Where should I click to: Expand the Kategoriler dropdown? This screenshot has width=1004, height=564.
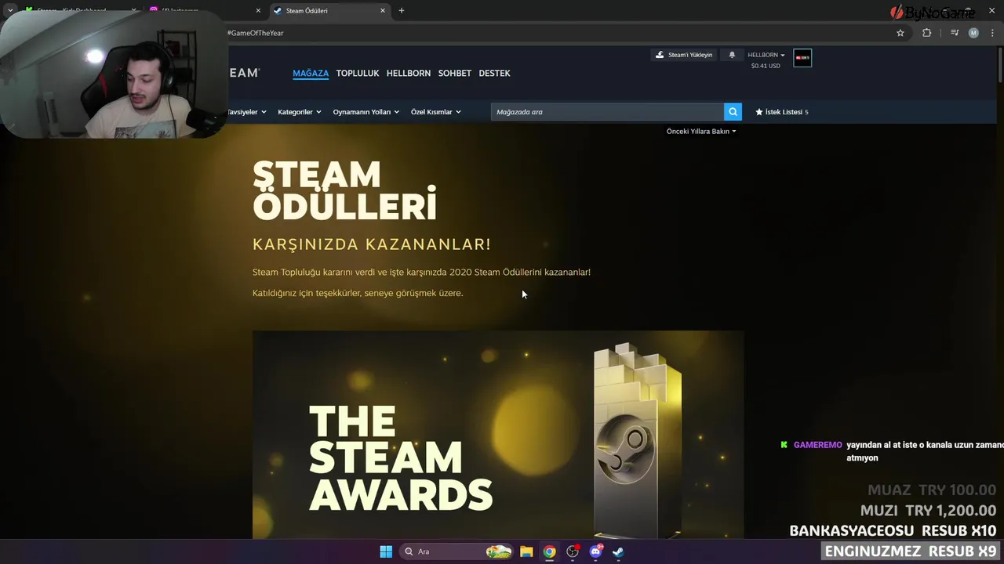300,112
